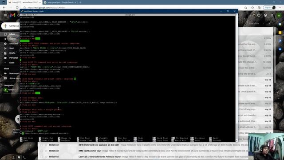Screen dimensions: 284x160
Task: Click Join a meeting in Meet section
Action: point(15,78)
